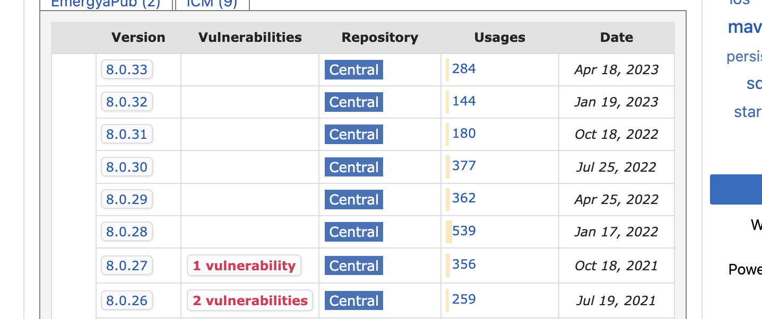
Task: Open version 8.0.32 link
Action: pyautogui.click(x=126, y=102)
